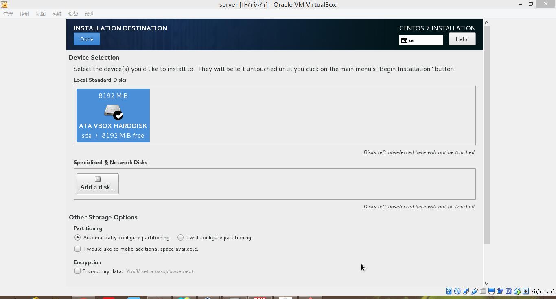Image resolution: width=556 pixels, height=299 pixels.
Task: Click Add a disk... button
Action: pos(98,184)
